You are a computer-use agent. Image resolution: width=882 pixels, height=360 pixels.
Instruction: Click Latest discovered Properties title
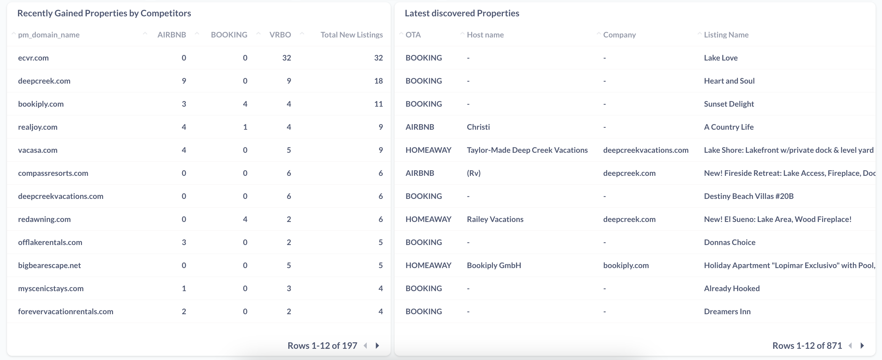[462, 13]
